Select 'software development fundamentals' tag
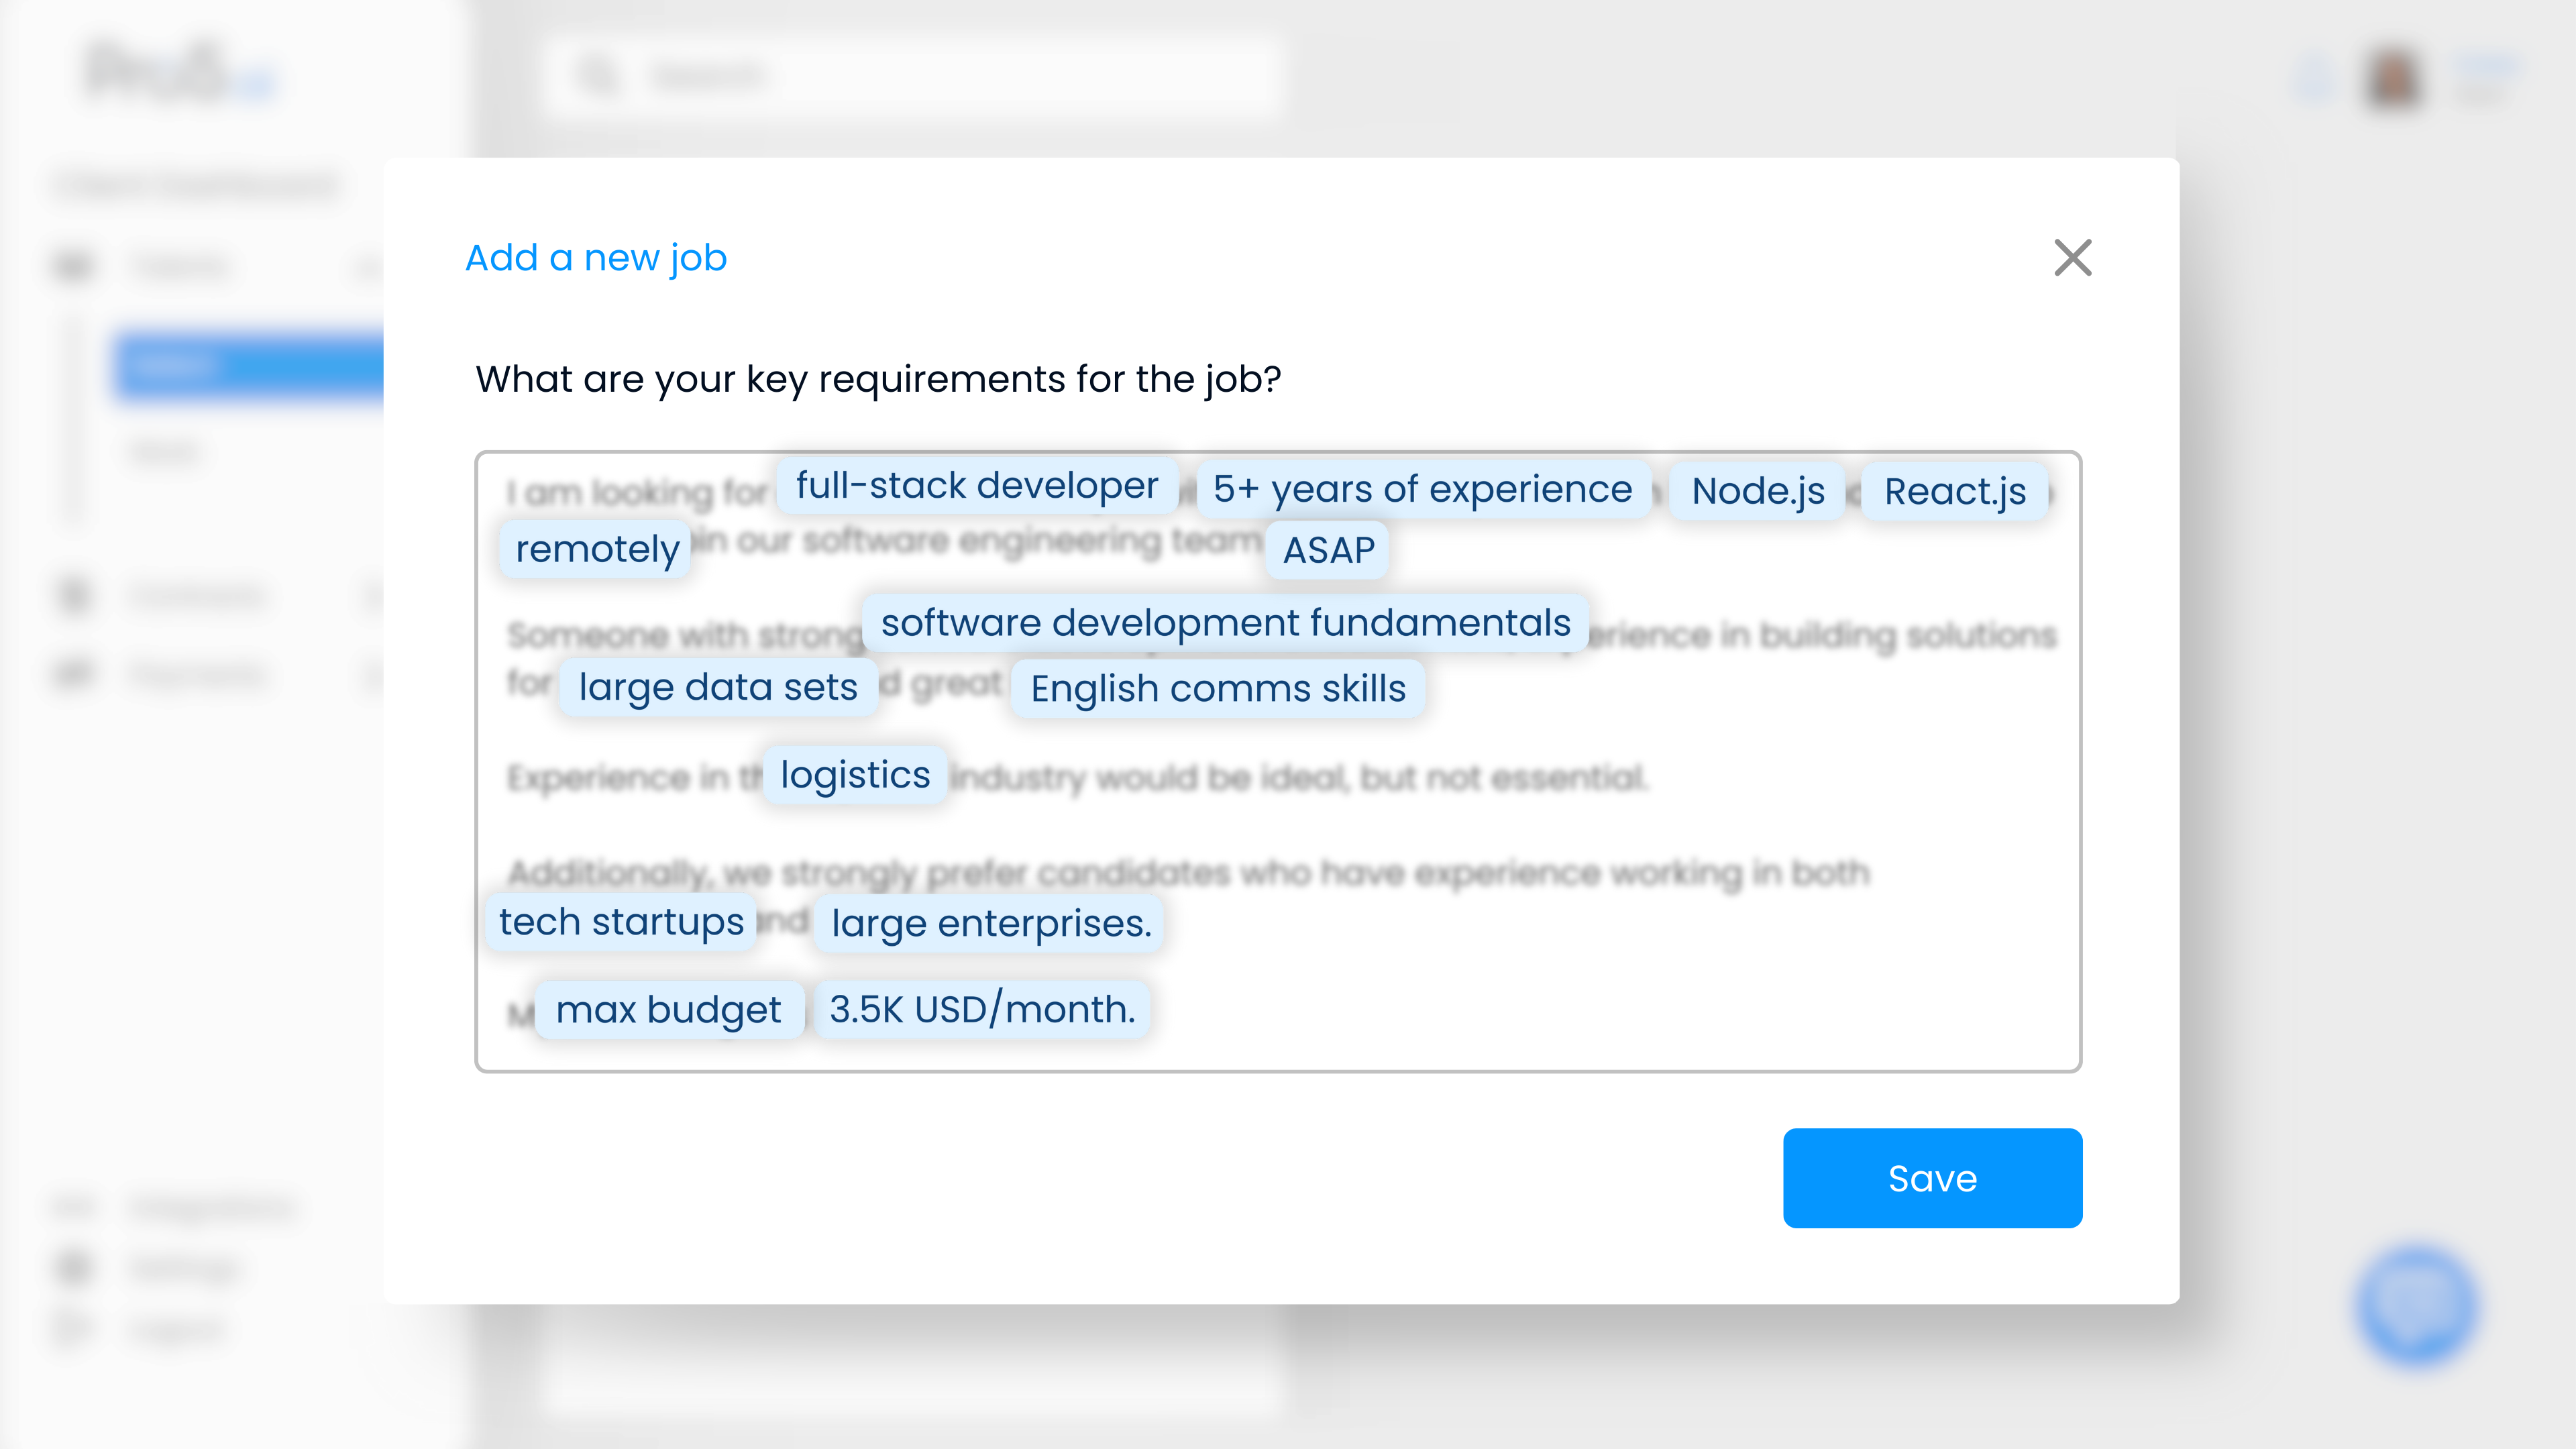 tap(1225, 623)
